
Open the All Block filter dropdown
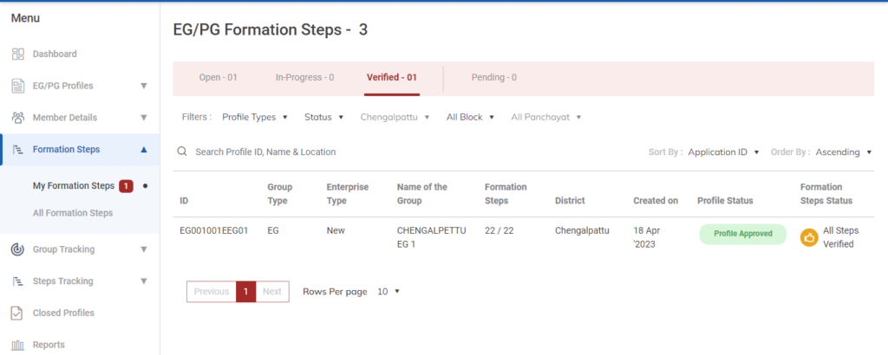(470, 117)
